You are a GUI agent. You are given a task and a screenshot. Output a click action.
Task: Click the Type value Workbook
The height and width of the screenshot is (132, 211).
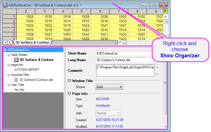(103, 106)
